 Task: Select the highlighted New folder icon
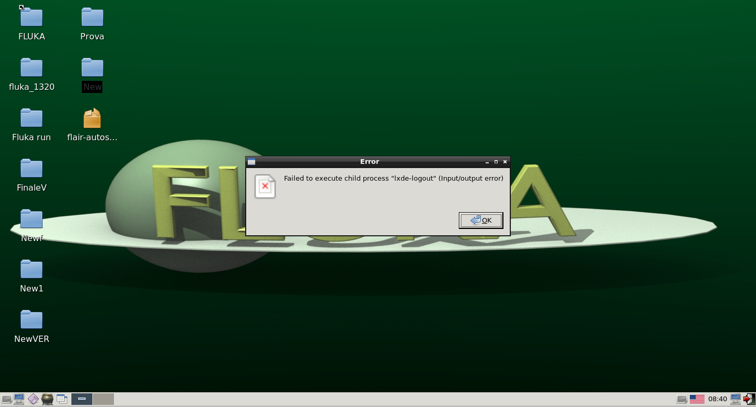92,68
